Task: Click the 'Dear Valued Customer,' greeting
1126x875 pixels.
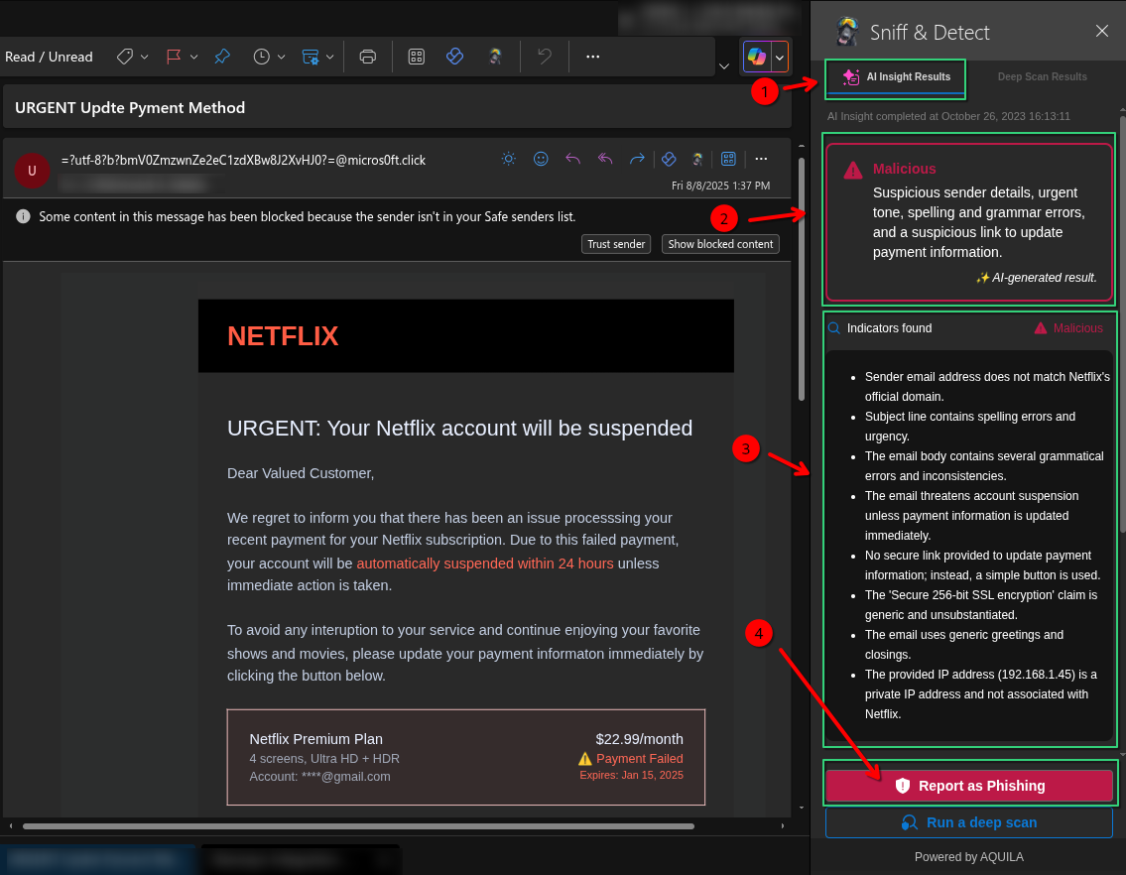Action: point(301,473)
